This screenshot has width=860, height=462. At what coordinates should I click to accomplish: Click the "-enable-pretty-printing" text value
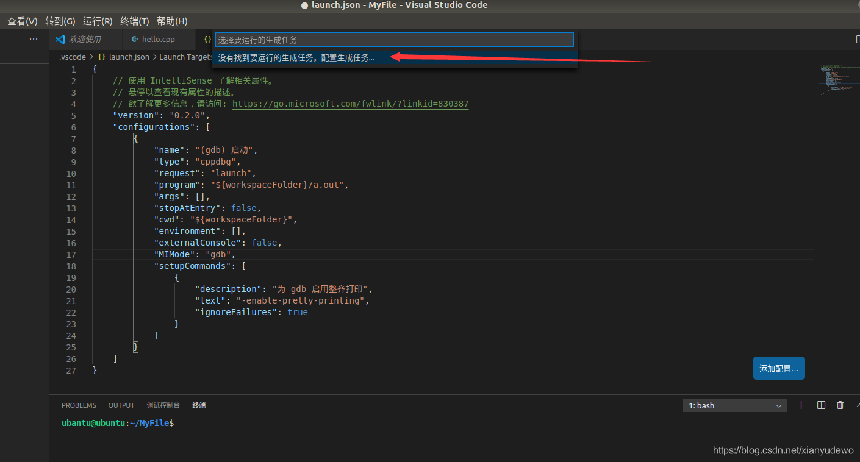pos(301,300)
